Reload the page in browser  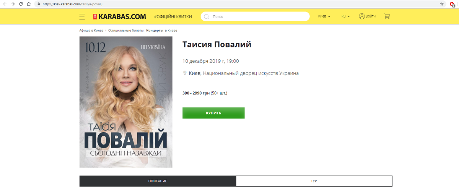[21, 4]
